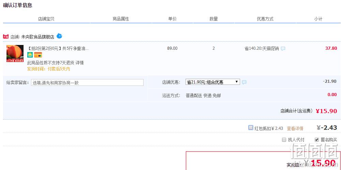Click the green guarantee badge under product title
Viewport: 341px width, 170px height.
(30, 55)
